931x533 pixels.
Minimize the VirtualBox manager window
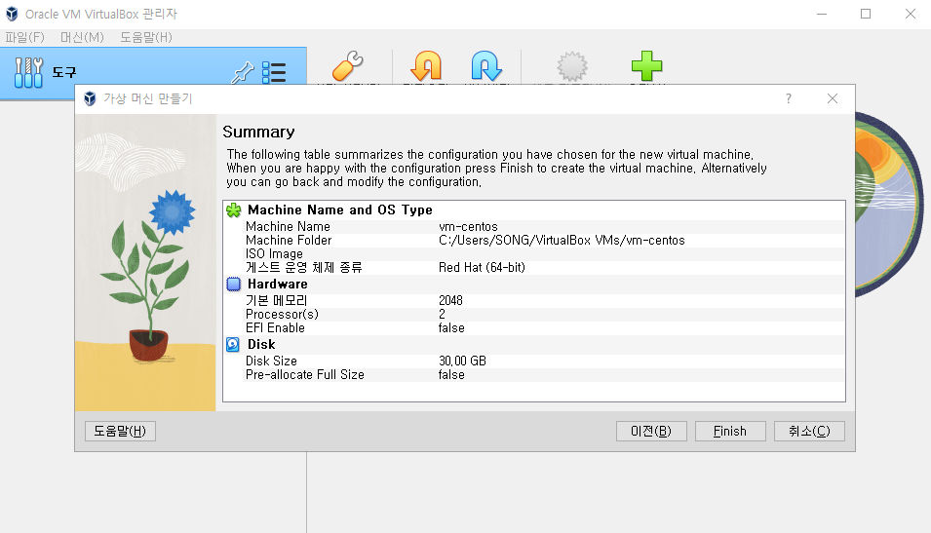click(x=822, y=14)
